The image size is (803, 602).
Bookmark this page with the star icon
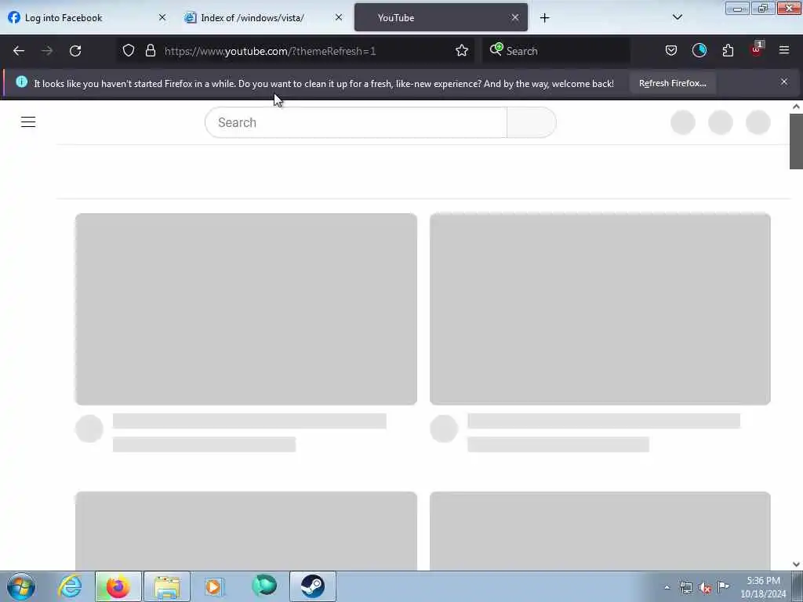pyautogui.click(x=462, y=50)
